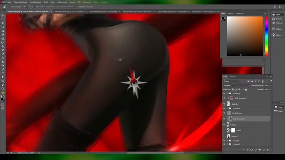Toggle layer filtering switch in Layers panel

click(x=271, y=81)
